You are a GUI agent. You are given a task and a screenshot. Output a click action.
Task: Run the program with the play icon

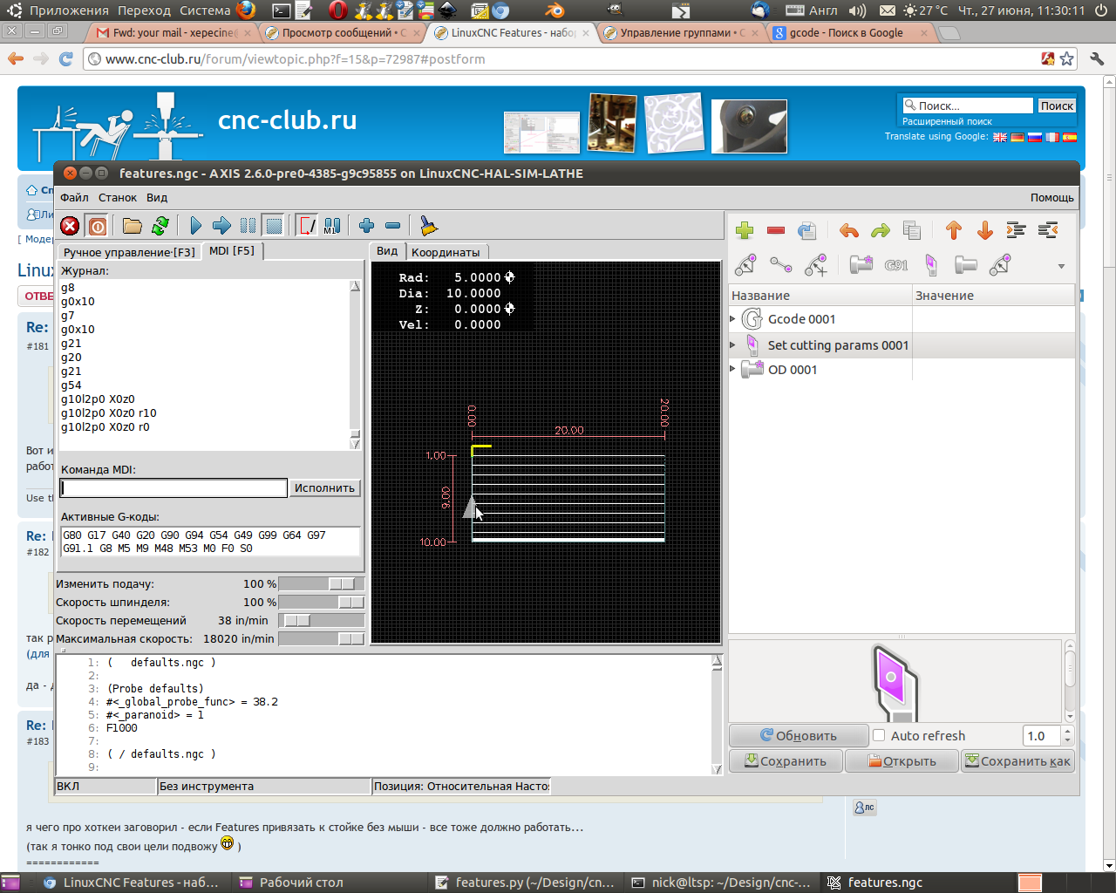195,227
